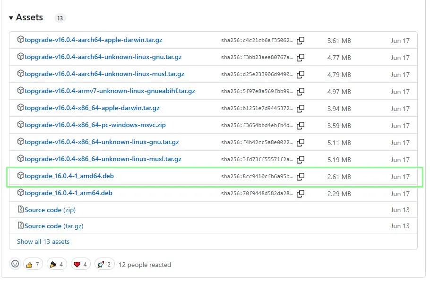Download topgrade-v16.0.4-armv7-unknown-linux-gnueabihf.tar.gz
This screenshot has height=284, width=430.
[110, 91]
